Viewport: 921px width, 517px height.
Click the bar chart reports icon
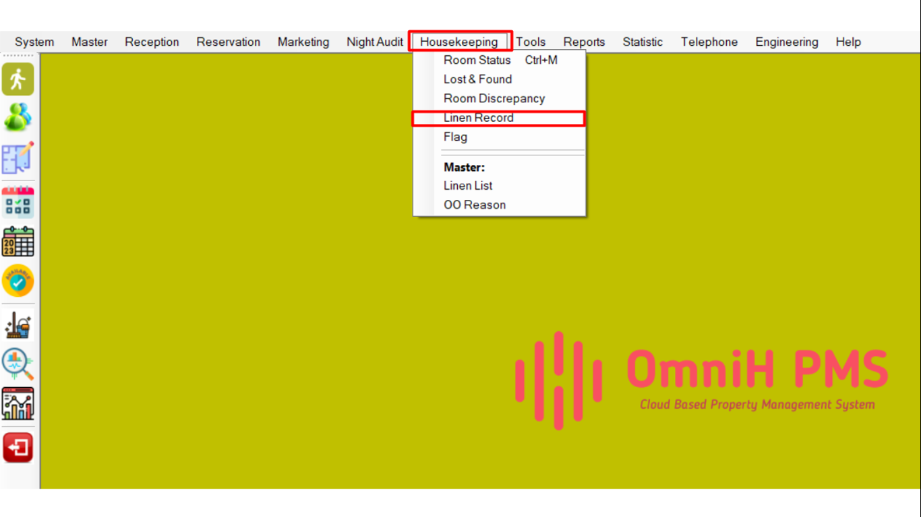point(18,404)
